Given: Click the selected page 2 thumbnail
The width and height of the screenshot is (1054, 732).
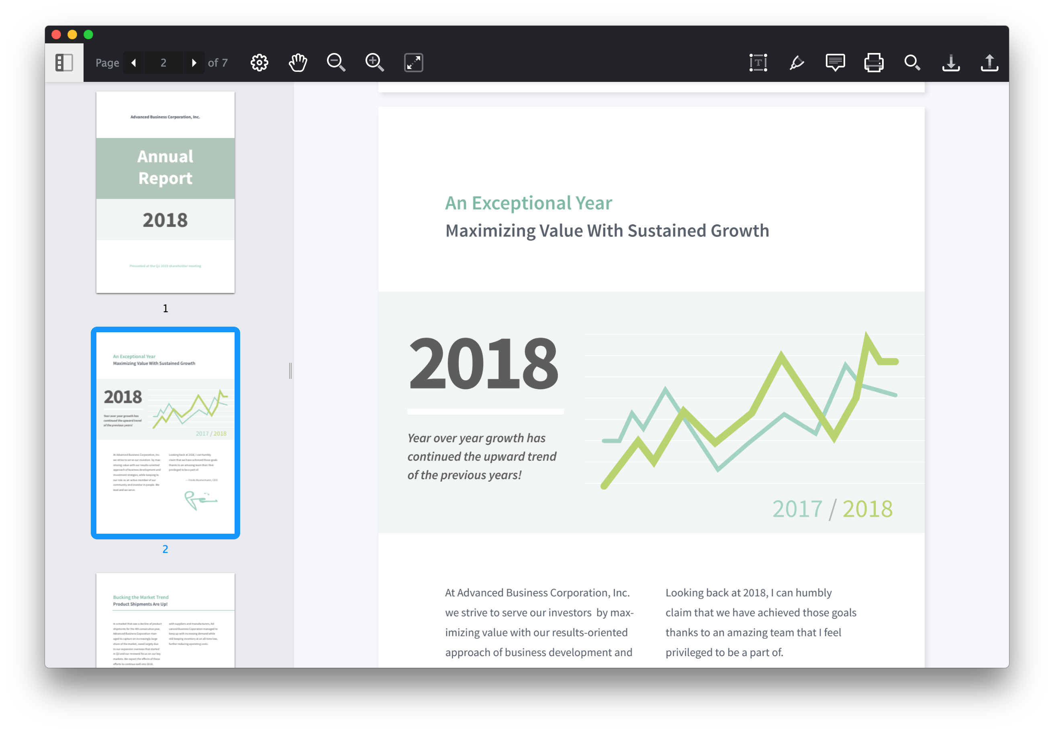Looking at the screenshot, I should pyautogui.click(x=165, y=433).
